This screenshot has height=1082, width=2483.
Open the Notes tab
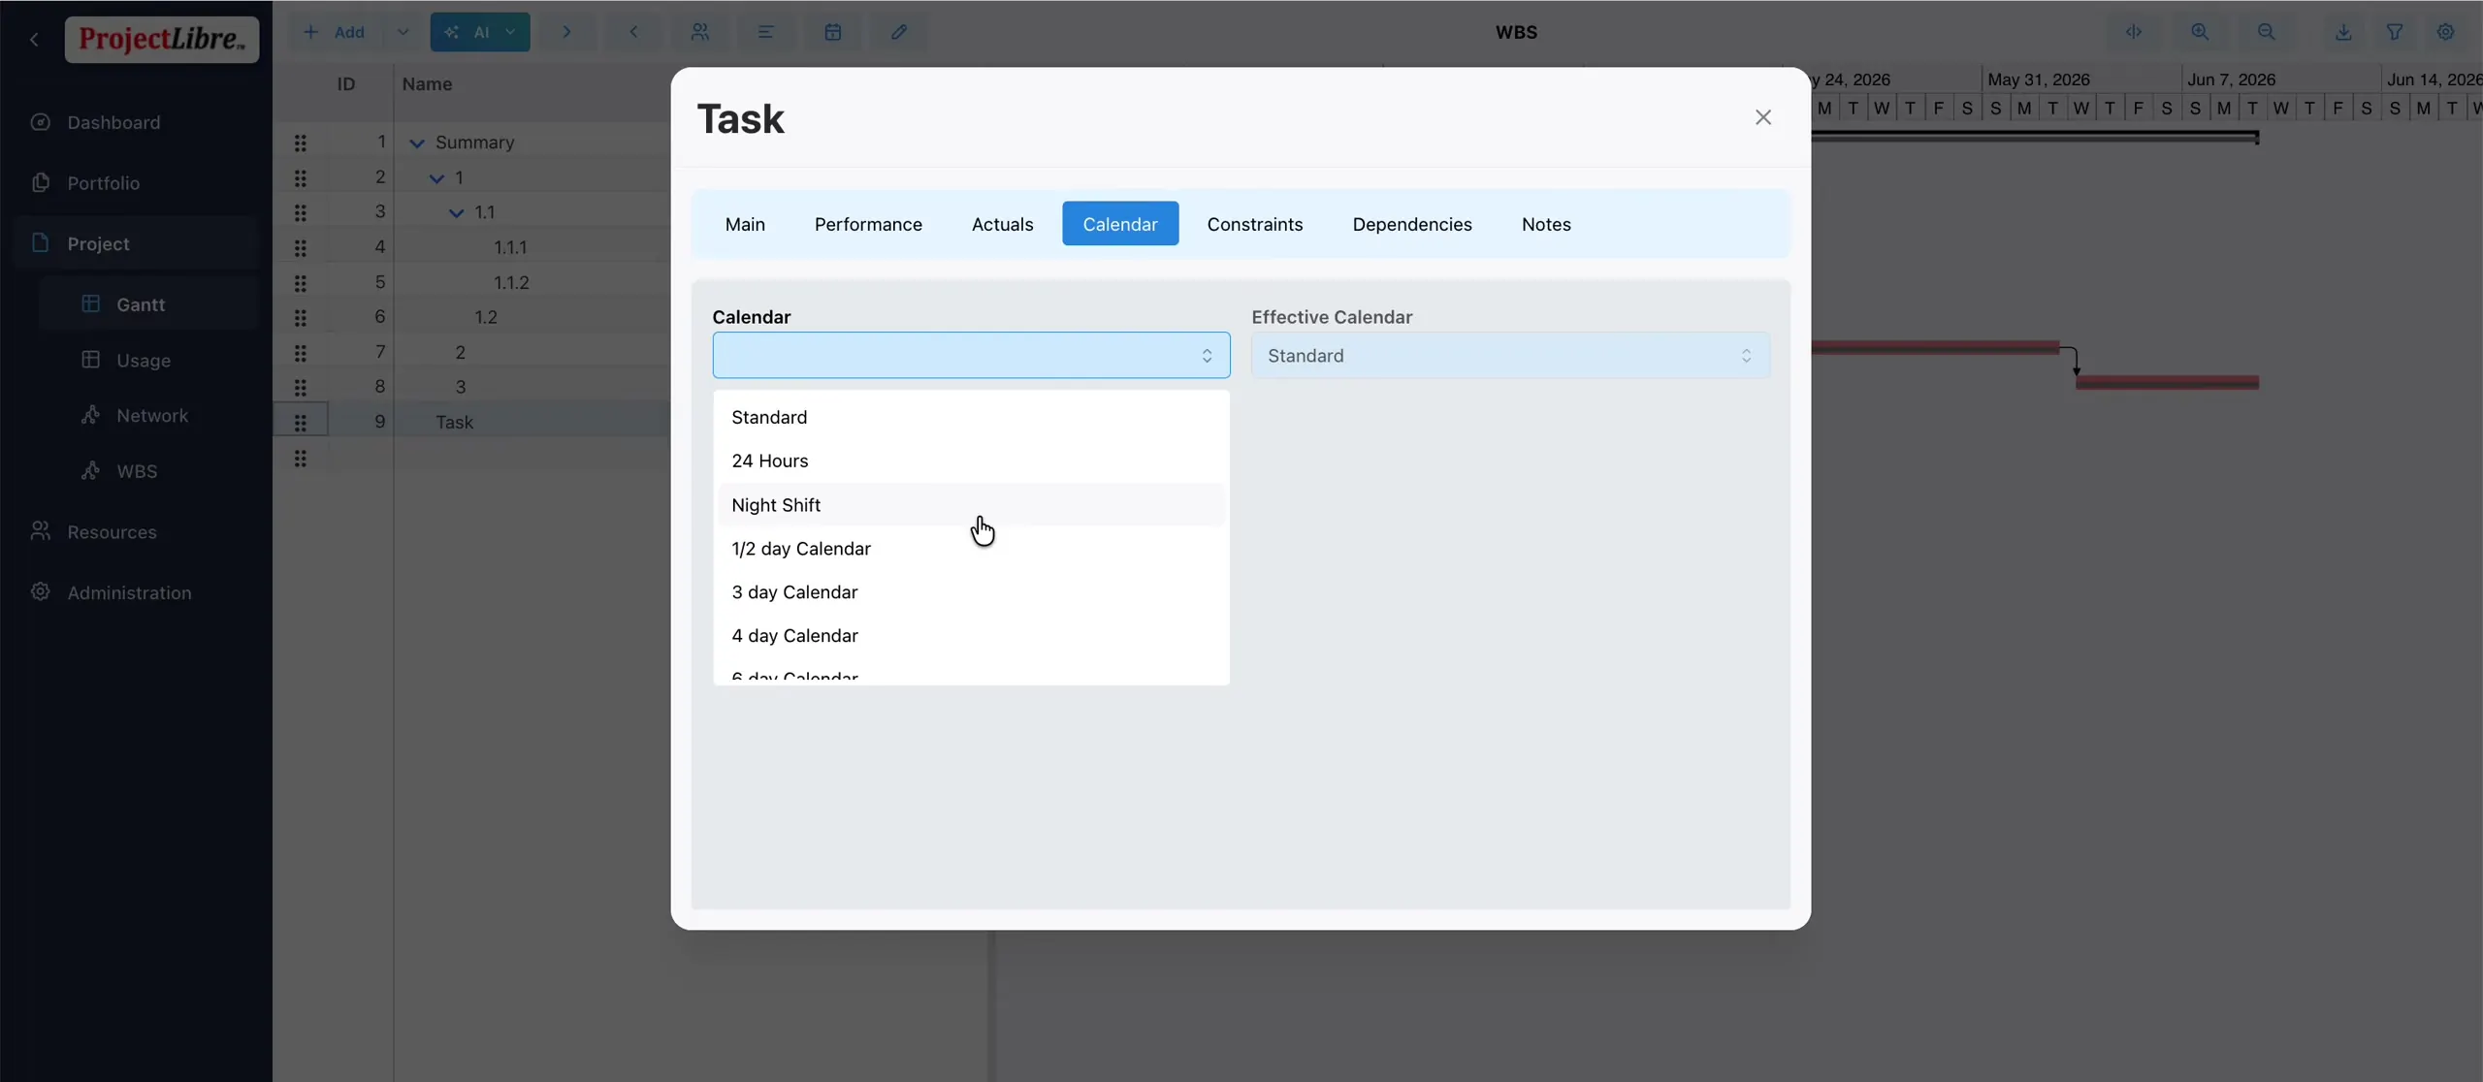click(x=1546, y=224)
